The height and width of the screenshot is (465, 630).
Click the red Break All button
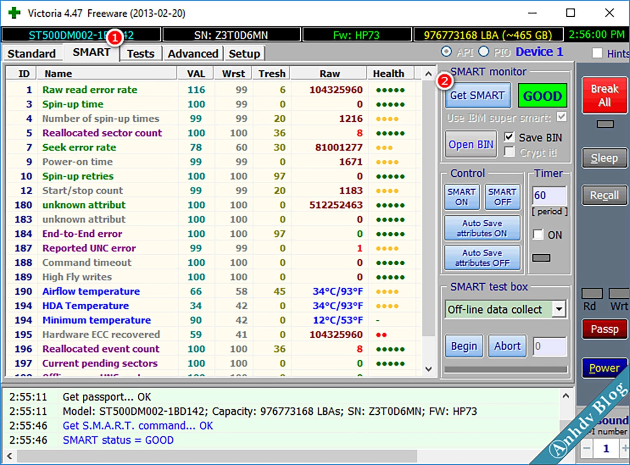coord(604,95)
